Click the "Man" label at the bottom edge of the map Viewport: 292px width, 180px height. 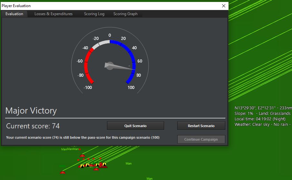[x=150, y=178]
